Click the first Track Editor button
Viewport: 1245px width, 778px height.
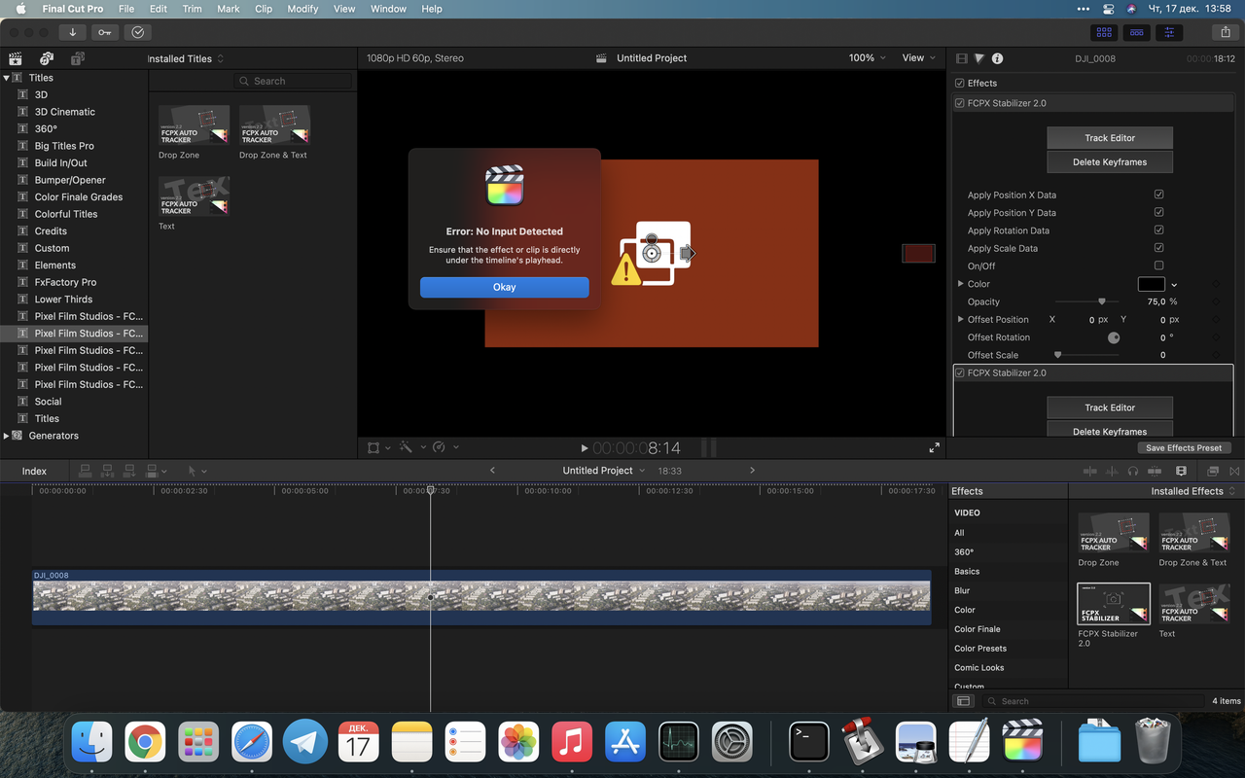pyautogui.click(x=1110, y=138)
